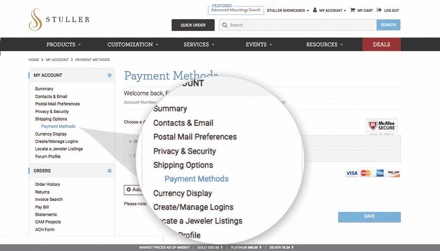
Task: Click the MasterCard logo
Action: [366, 173]
